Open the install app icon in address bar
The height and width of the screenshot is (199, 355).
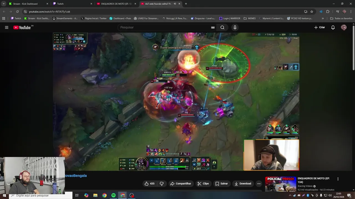[x=306, y=12]
